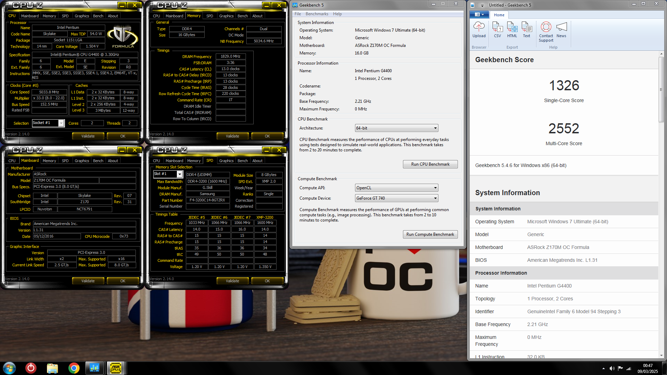This screenshot has width=667, height=375.
Task: Click the Geekbench 5.4.6 for Windows x86 text
Action: (520, 166)
